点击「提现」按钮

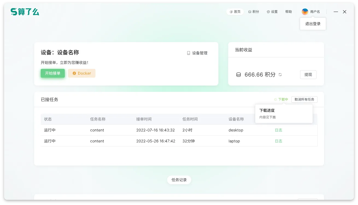coord(308,74)
